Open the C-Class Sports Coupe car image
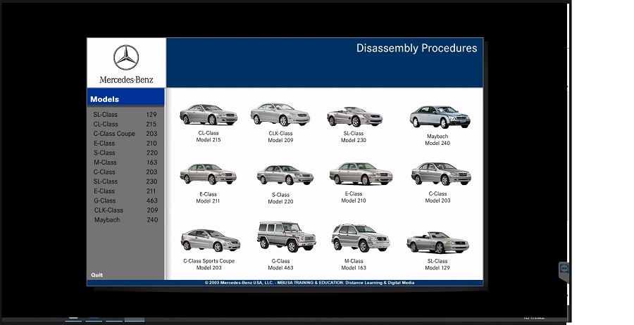This screenshot has width=634, height=325. [x=210, y=240]
